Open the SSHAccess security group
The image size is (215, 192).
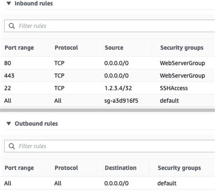[174, 88]
